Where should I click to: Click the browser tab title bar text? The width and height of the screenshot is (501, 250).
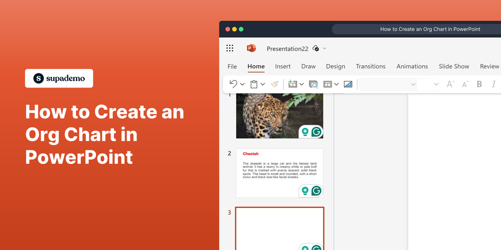[430, 29]
